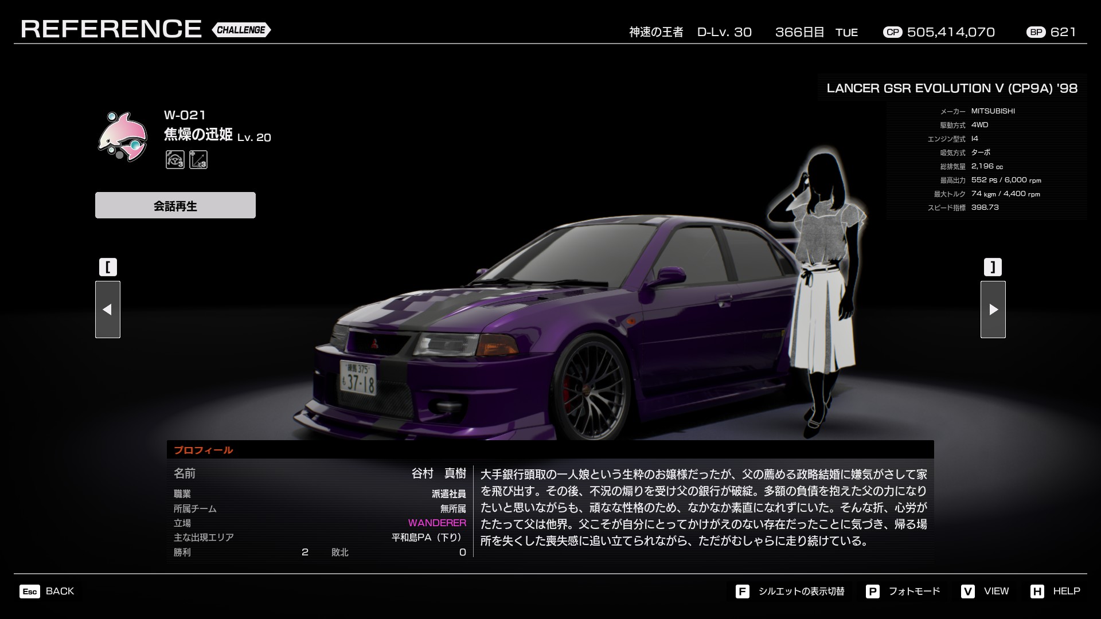
Task: Go to previous rival with left arrow
Action: 108,309
